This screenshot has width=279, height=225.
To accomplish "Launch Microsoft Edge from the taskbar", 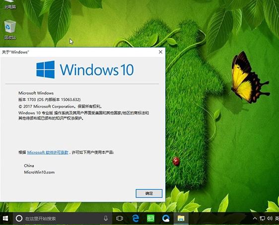I will point(136,219).
